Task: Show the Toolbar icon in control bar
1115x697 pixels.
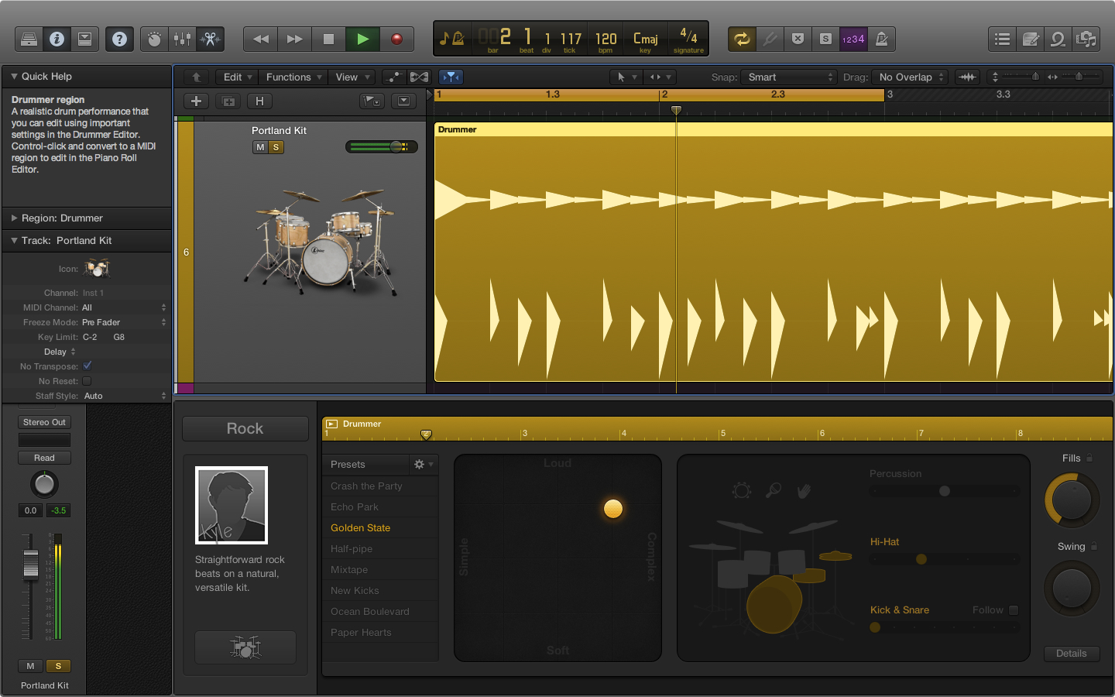Action: 85,39
